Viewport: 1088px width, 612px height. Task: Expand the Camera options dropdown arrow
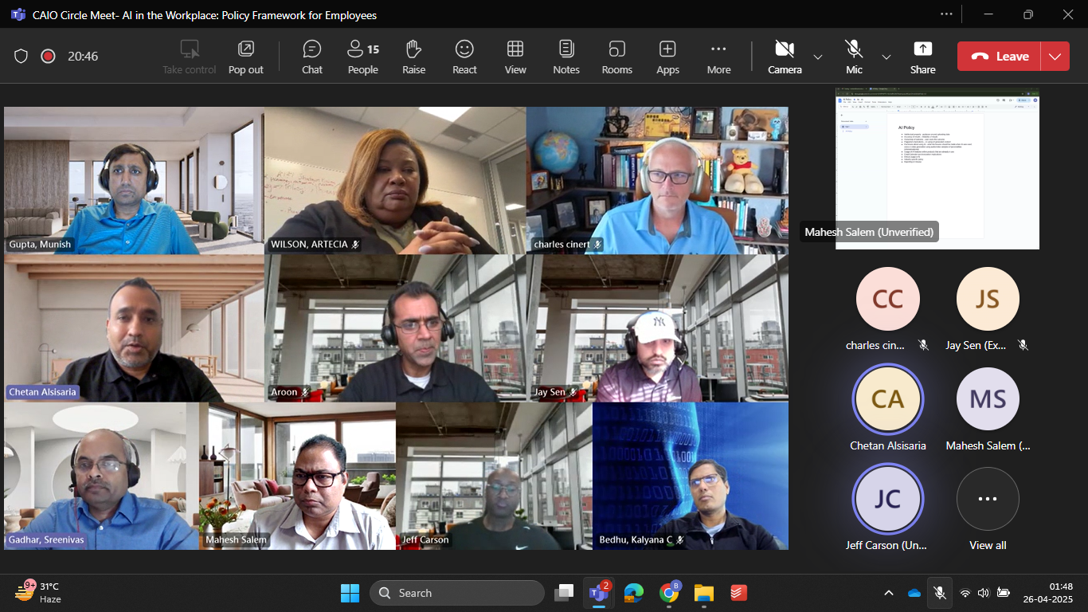tap(817, 57)
